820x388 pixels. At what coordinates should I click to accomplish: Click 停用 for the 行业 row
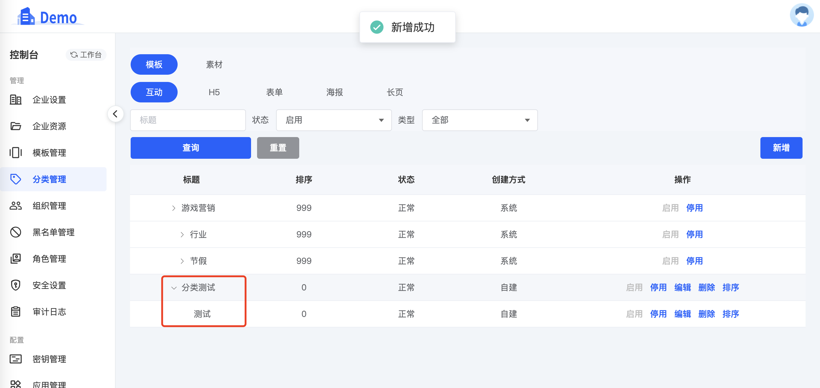[694, 234]
